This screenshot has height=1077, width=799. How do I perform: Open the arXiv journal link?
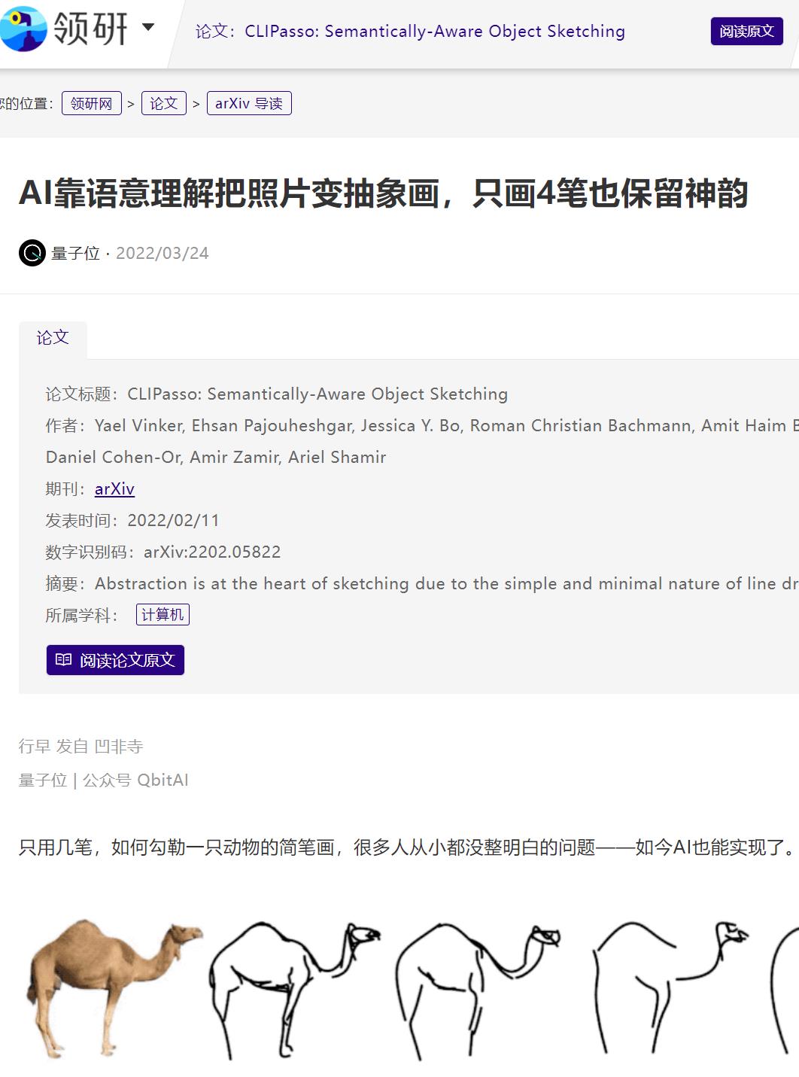(x=114, y=489)
